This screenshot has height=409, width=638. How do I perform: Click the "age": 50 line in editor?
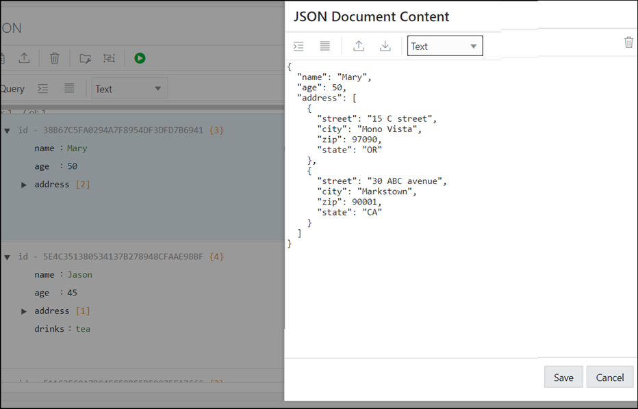coord(322,88)
